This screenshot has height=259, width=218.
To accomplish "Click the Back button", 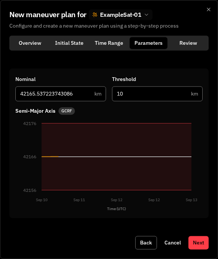I will [146, 243].
